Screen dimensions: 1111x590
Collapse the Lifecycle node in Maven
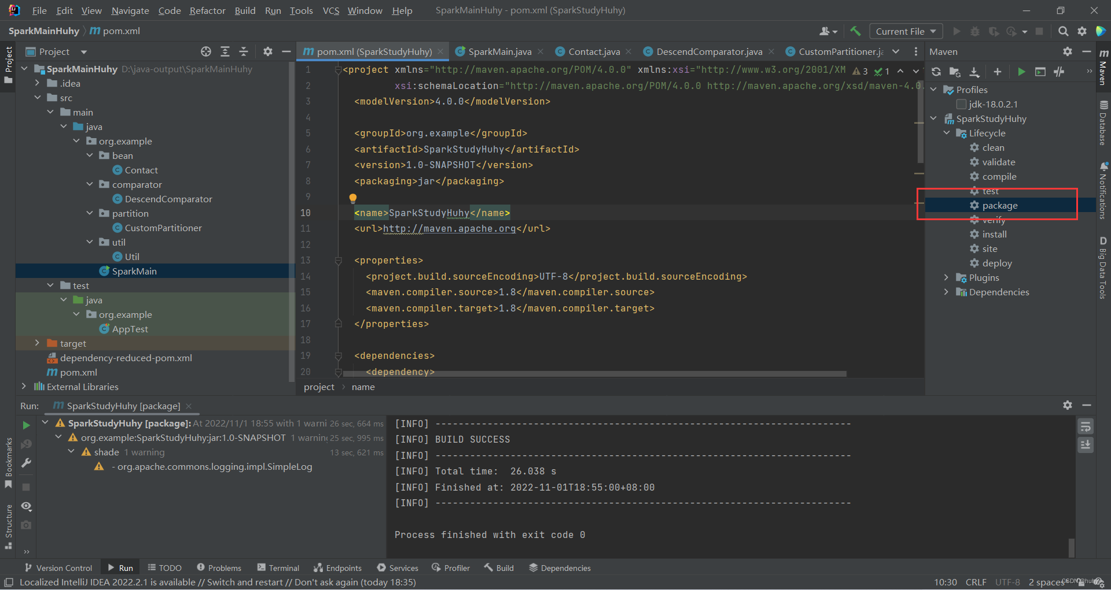[x=947, y=133]
